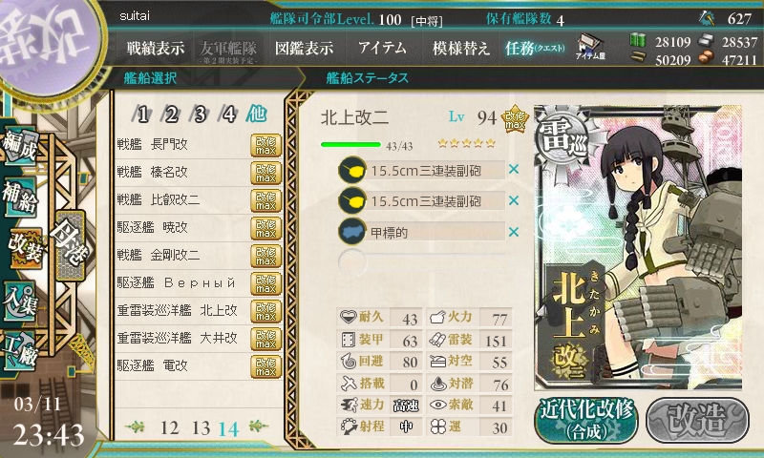Click the blue 甲標的 equipment icon

352,232
